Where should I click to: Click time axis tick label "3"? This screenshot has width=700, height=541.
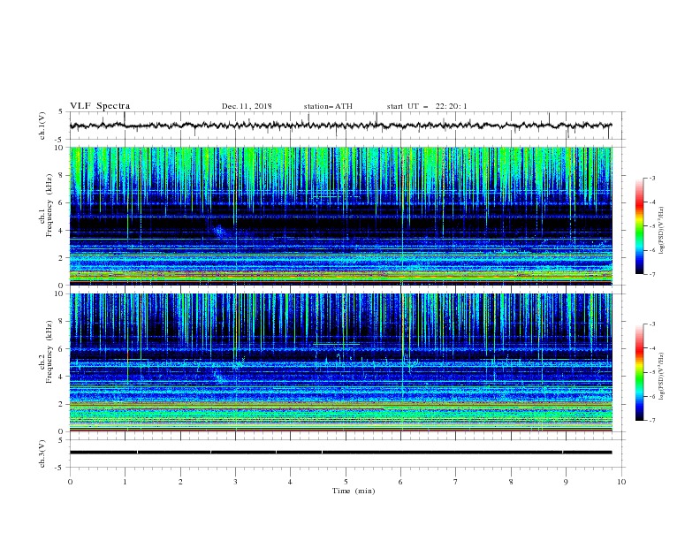(235, 482)
